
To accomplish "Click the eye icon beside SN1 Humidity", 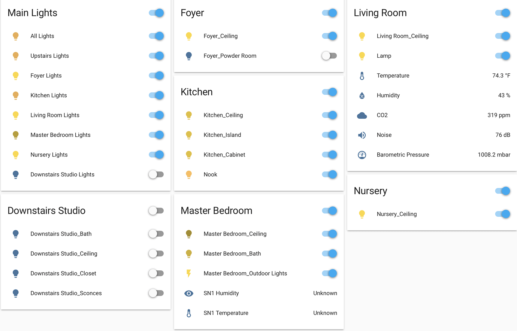I will [189, 293].
